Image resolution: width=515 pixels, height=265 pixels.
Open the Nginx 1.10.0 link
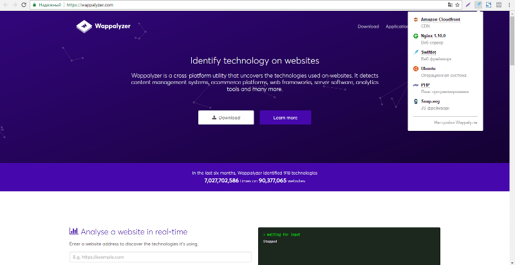pos(433,36)
